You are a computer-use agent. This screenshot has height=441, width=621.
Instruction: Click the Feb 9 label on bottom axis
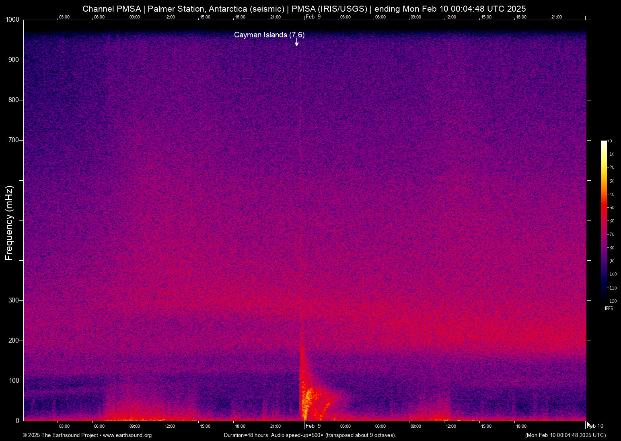[313, 426]
